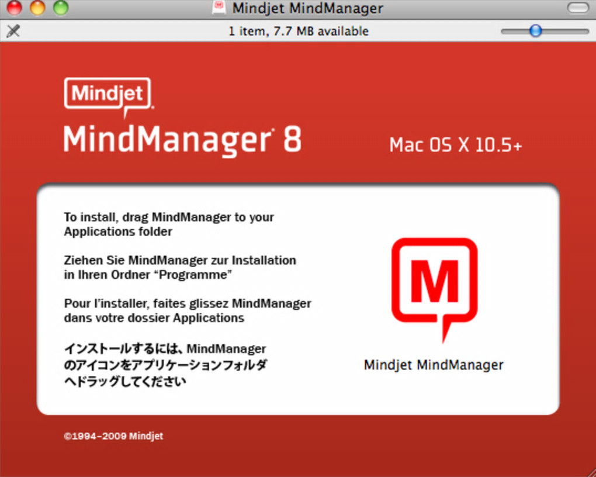
Task: Zoom the window with the green button
Action: [61, 8]
